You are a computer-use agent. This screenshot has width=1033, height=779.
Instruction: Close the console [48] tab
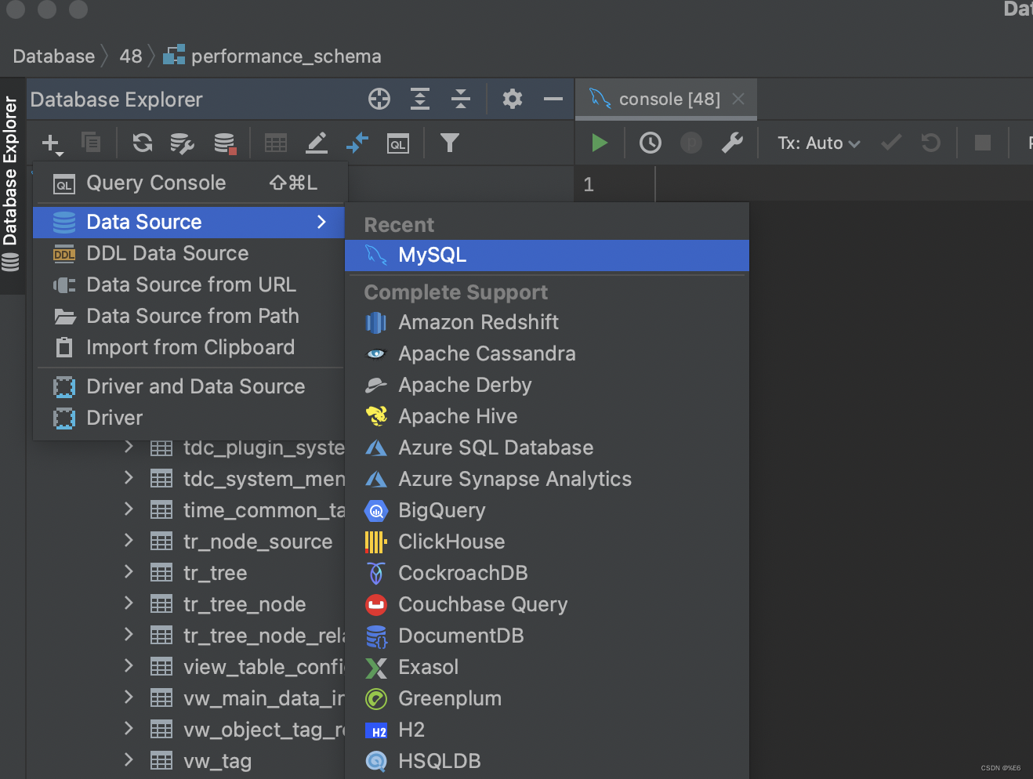(x=738, y=99)
